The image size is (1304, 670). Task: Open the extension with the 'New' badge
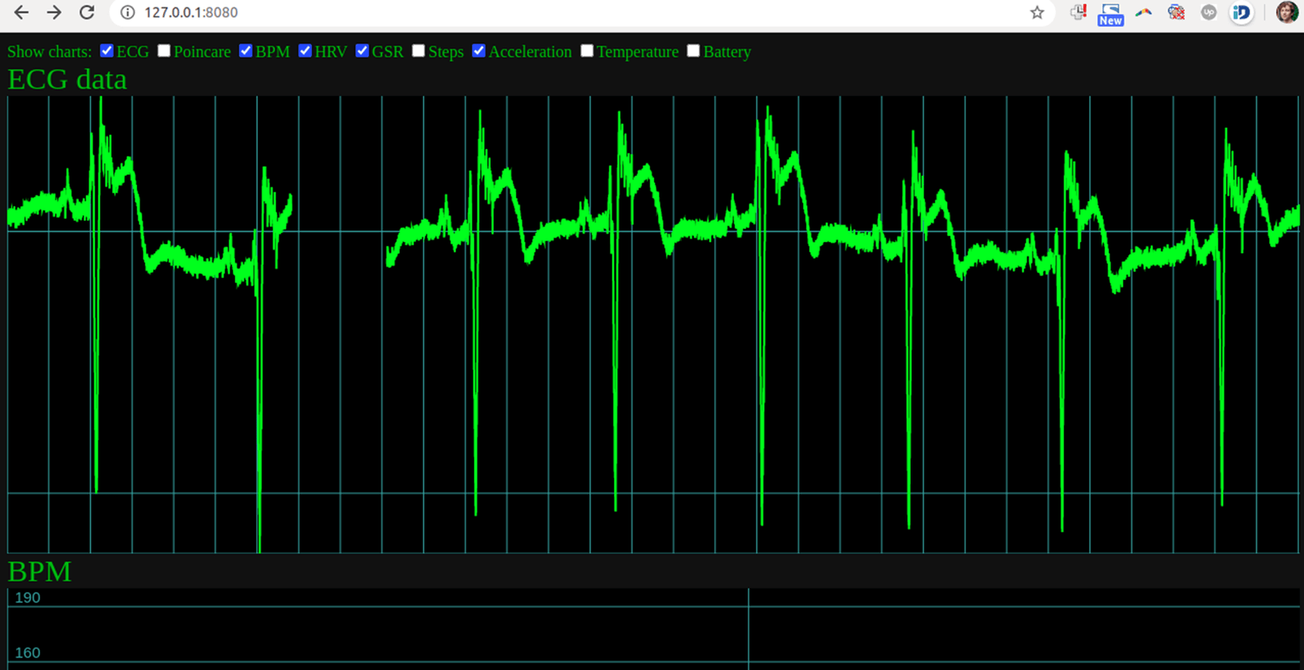[1110, 13]
